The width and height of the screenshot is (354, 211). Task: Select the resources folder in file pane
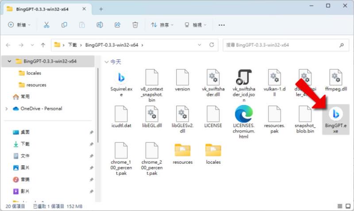182,154
